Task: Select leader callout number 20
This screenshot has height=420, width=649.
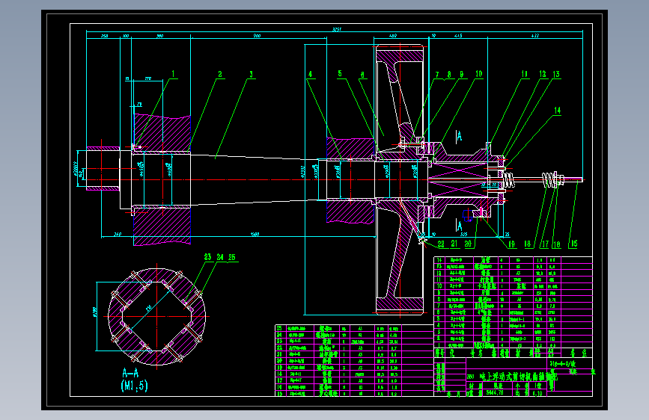Action: (x=468, y=244)
